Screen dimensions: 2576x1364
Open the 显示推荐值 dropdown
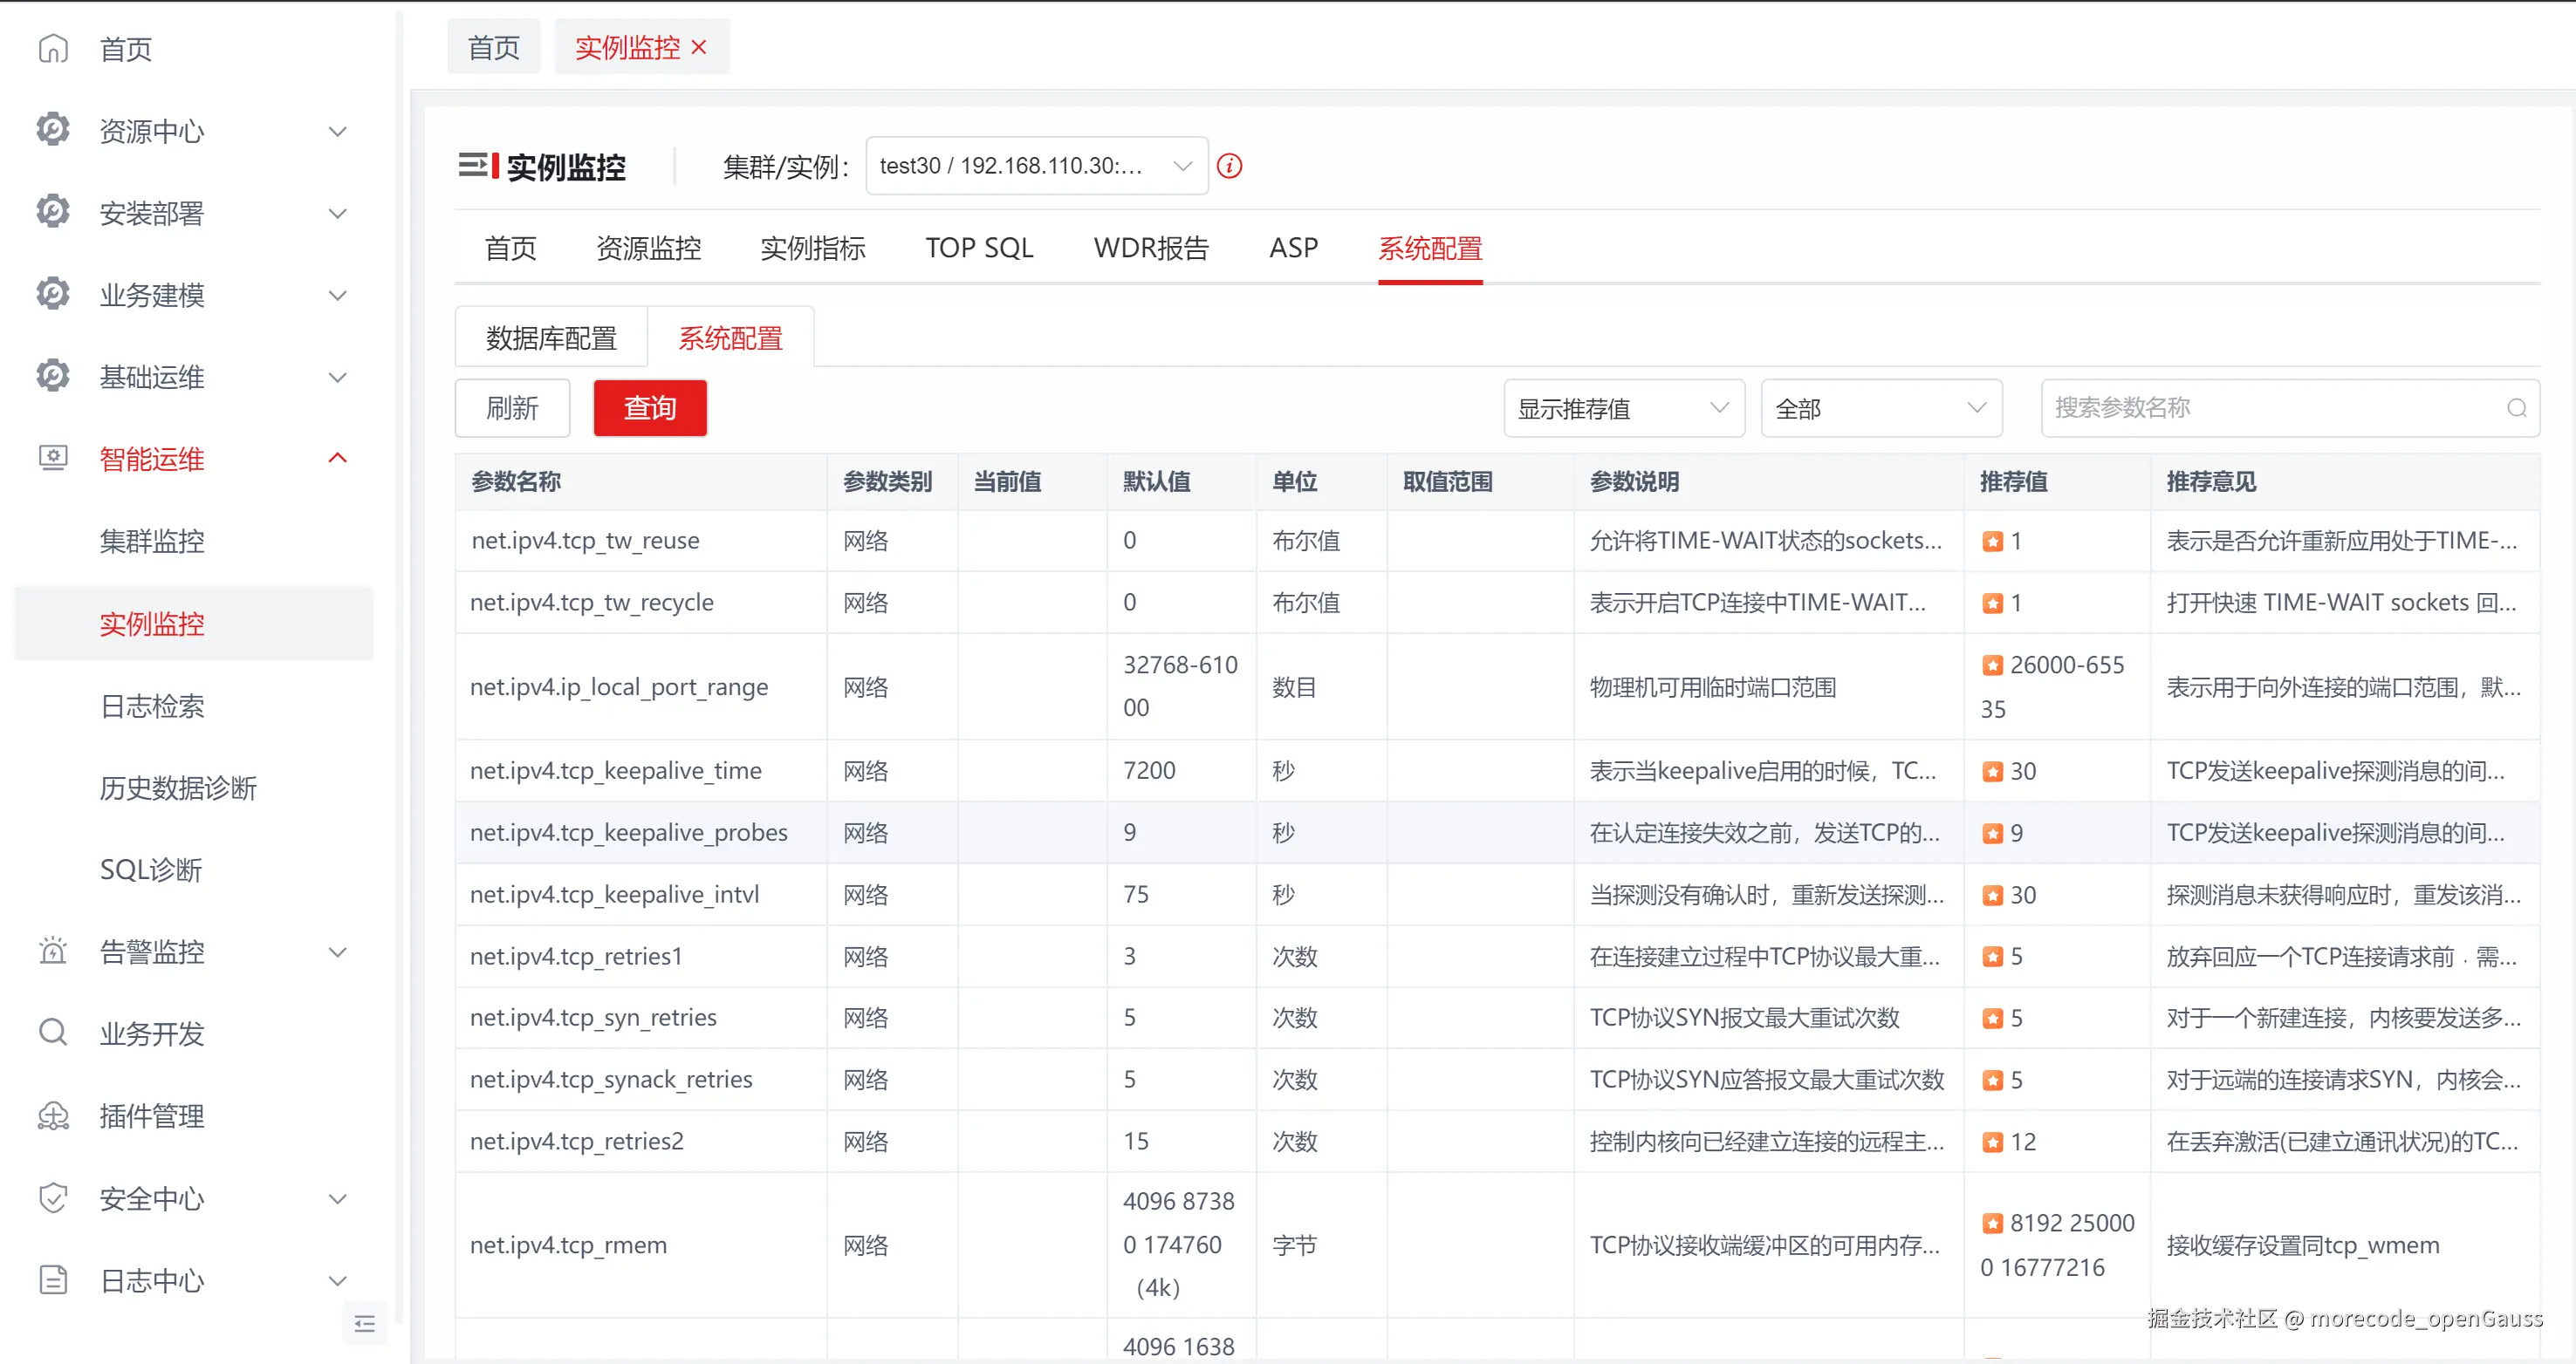[x=1623, y=407]
